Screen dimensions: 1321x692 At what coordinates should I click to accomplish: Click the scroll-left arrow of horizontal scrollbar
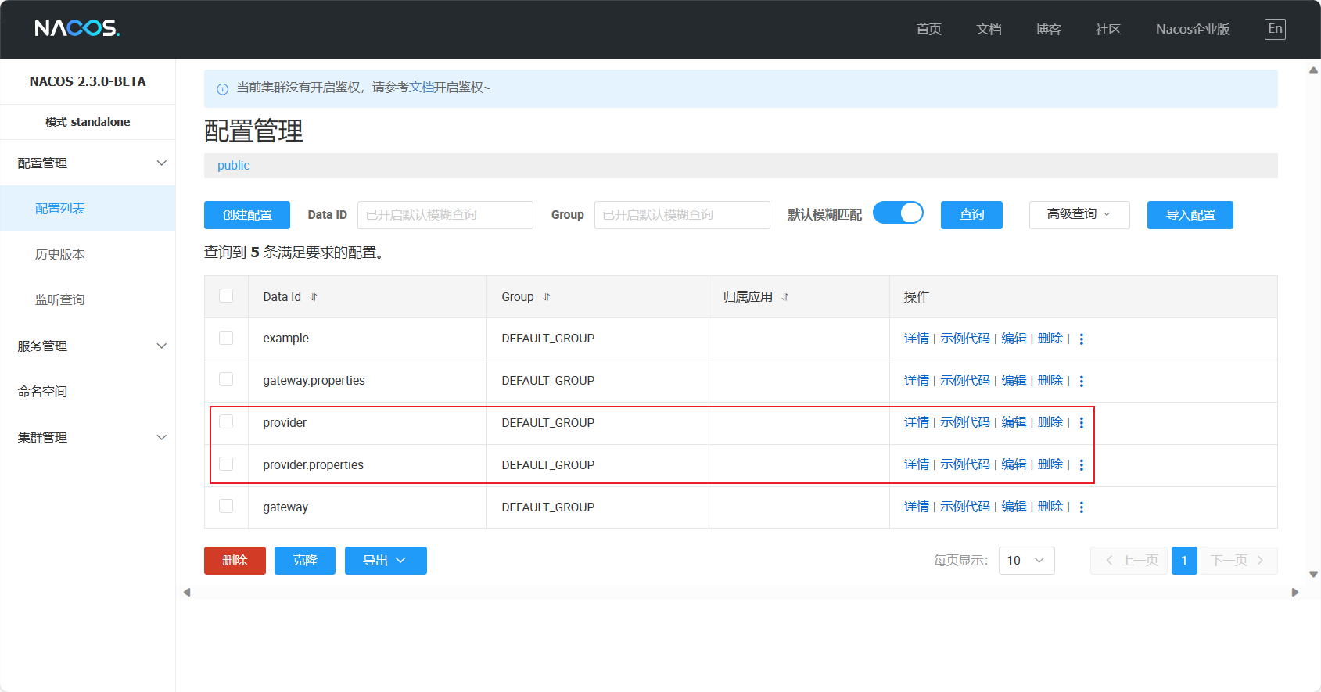coord(187,593)
